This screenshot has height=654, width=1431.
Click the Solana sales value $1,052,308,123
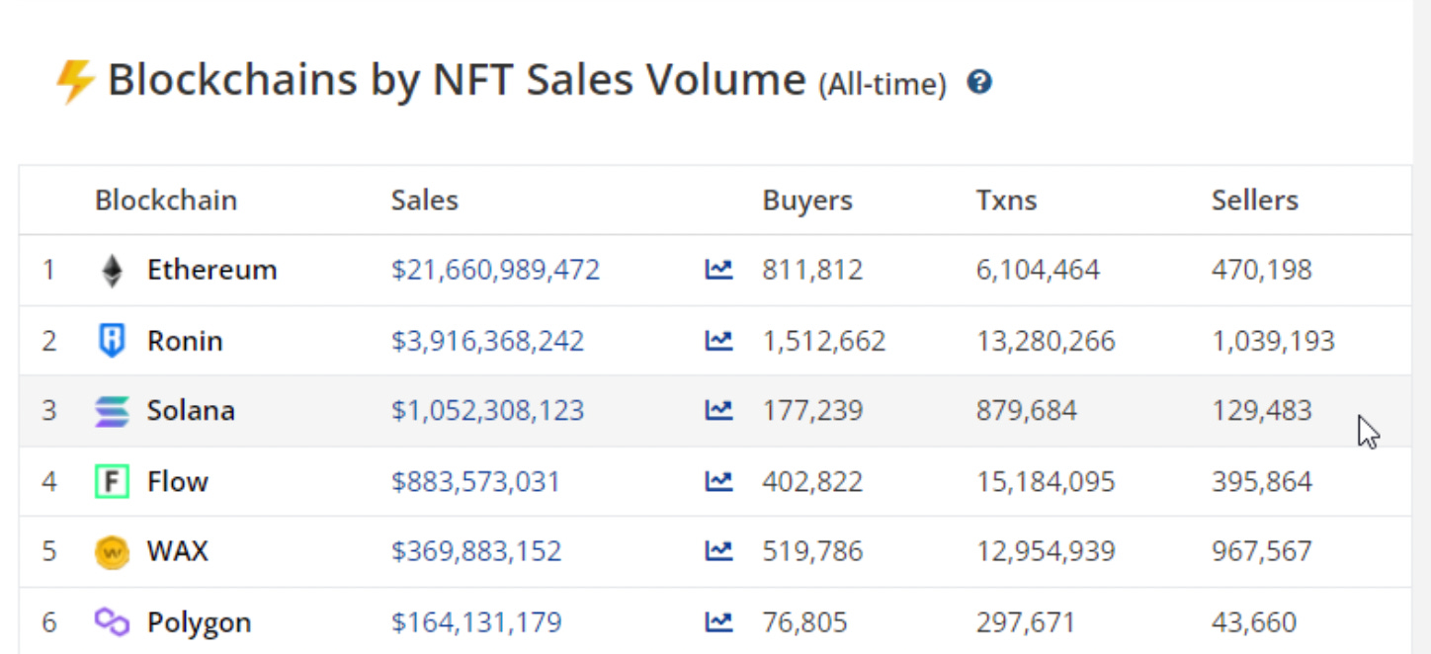487,410
